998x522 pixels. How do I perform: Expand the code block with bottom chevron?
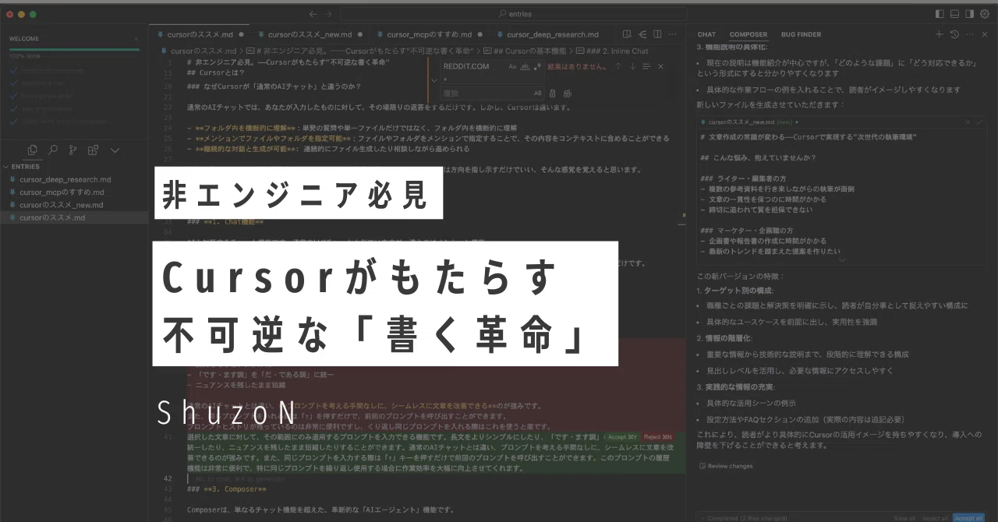click(x=841, y=261)
